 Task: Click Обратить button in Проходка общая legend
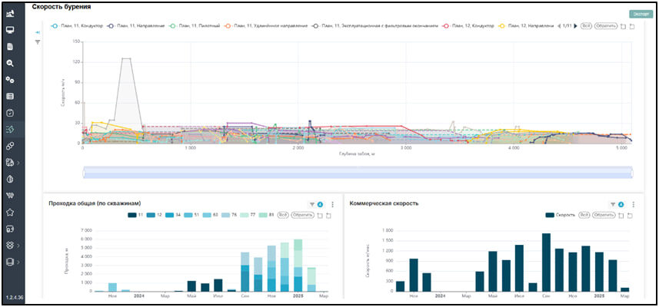[303, 215]
